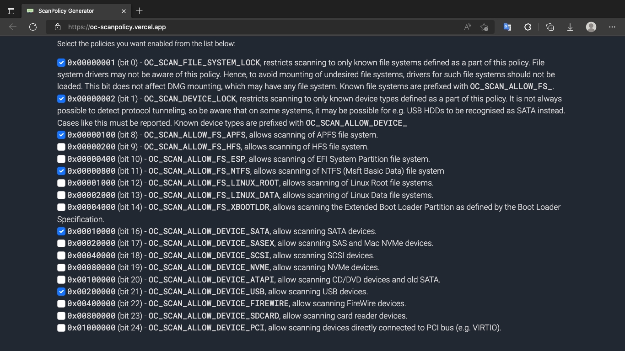Enable OC_SCAN_ALLOW_FS_HFS checkbox
Image resolution: width=625 pixels, height=351 pixels.
pos(61,147)
